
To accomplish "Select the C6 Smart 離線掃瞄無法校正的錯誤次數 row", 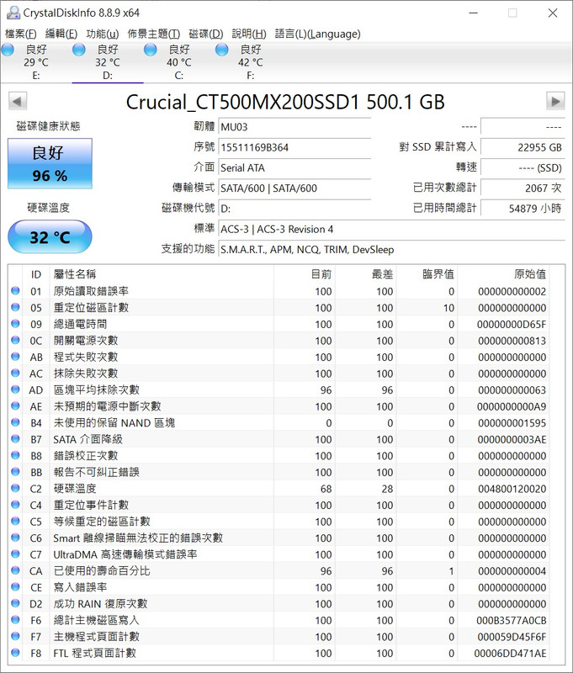I will coord(279,538).
